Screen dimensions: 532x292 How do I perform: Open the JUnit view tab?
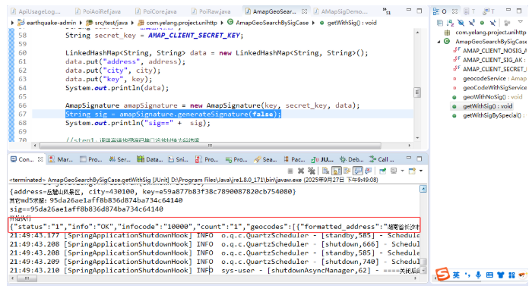322,159
